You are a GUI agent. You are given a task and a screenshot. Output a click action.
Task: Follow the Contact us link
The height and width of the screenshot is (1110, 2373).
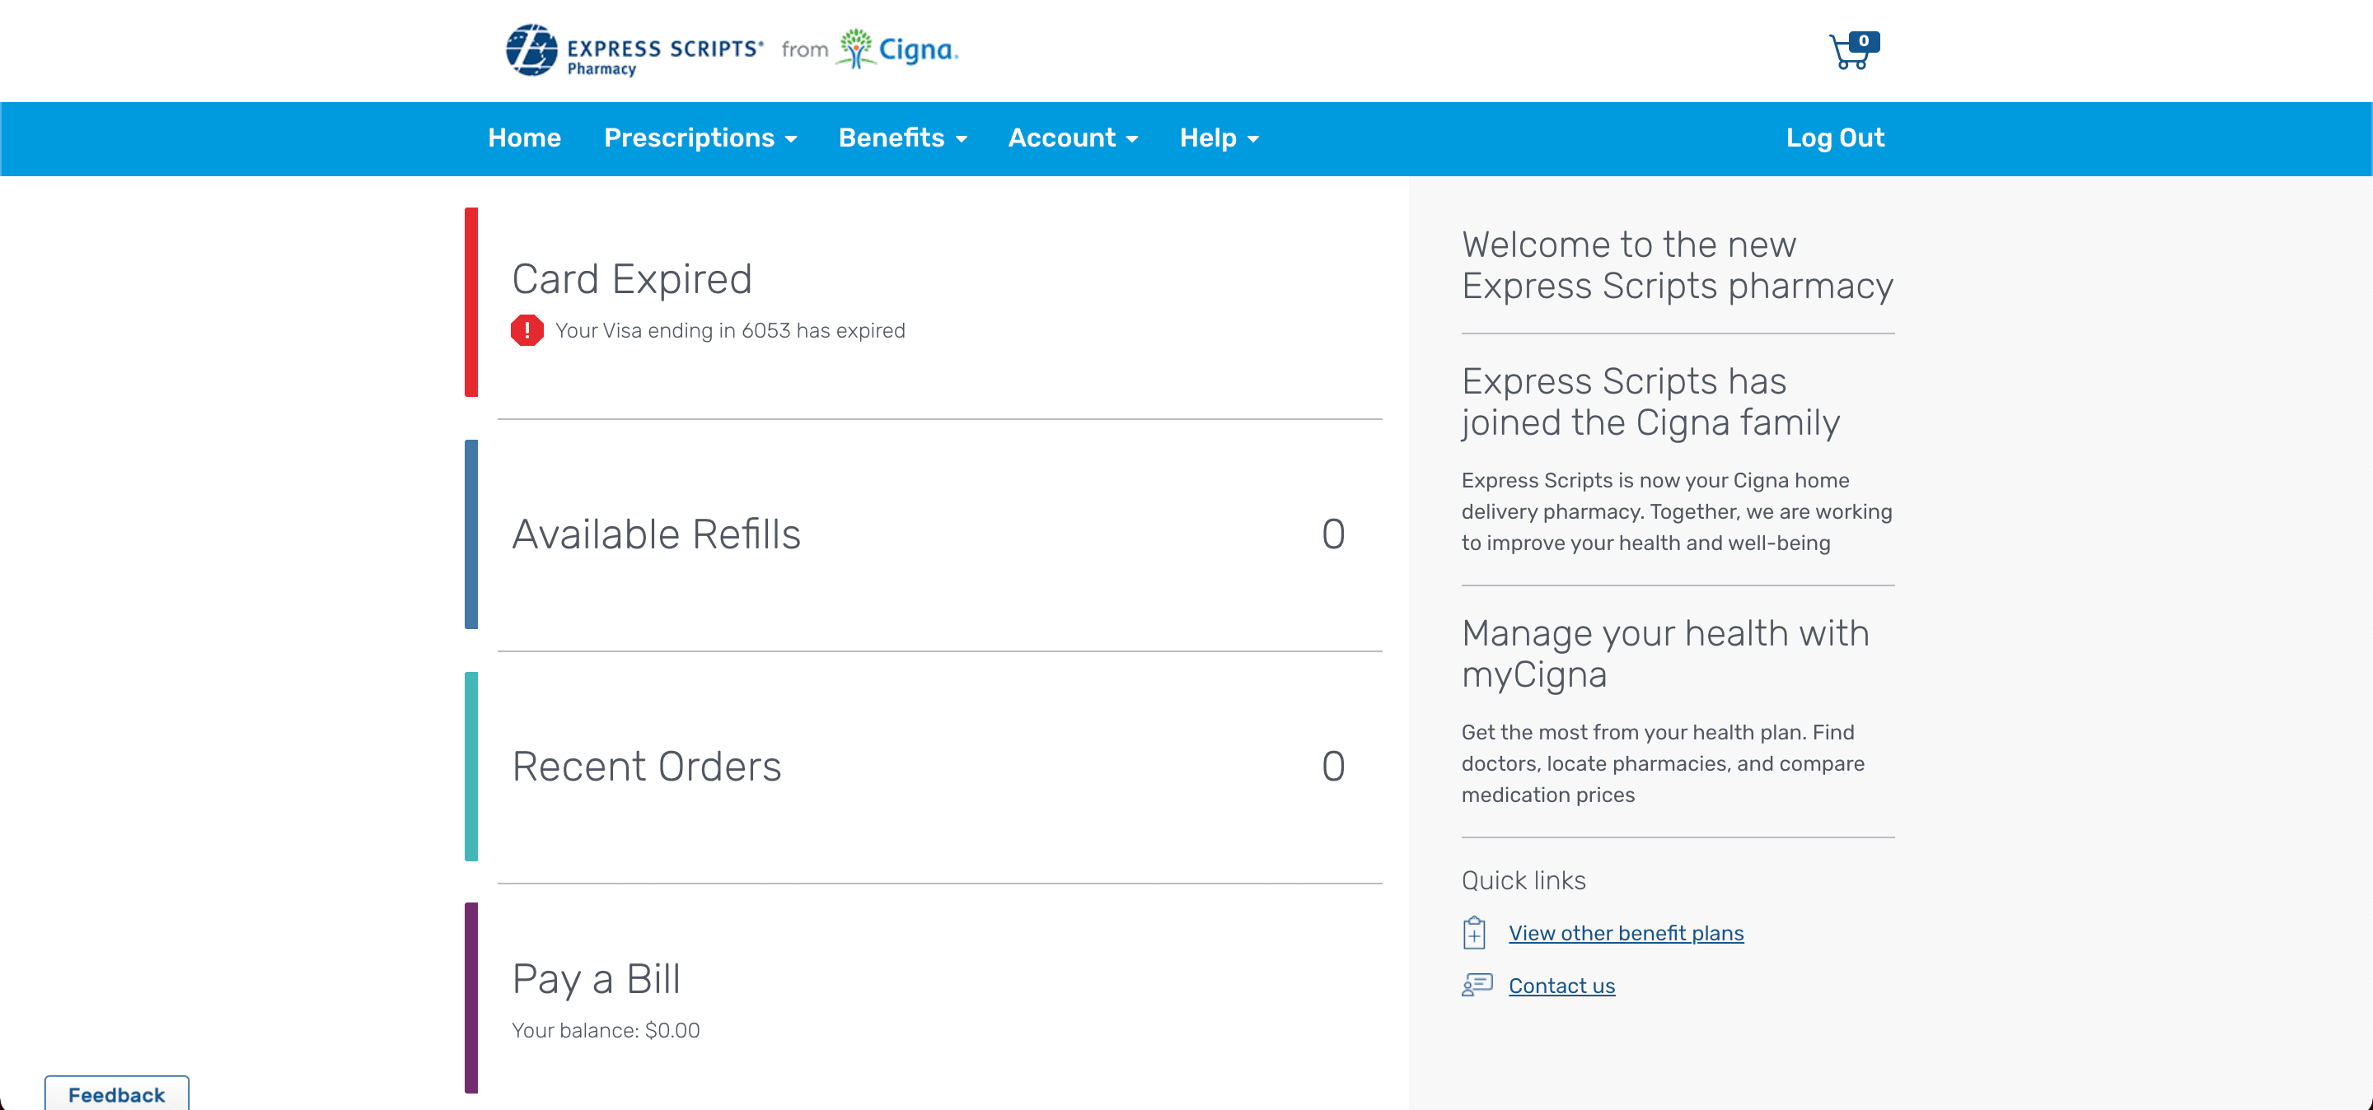tap(1561, 986)
